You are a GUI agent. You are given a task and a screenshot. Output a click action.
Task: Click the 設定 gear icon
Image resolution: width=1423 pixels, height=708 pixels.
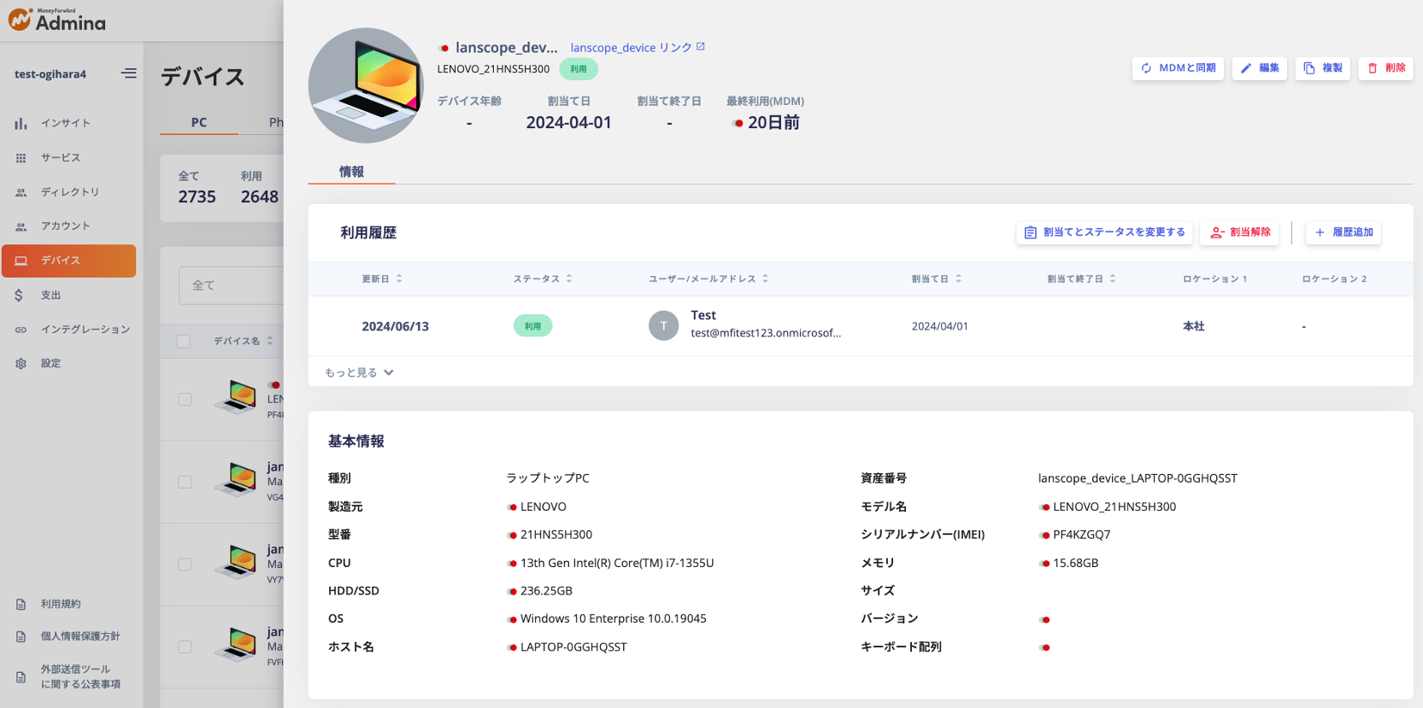tap(21, 363)
